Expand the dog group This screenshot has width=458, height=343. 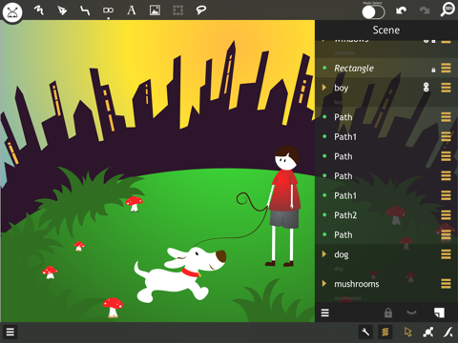(324, 254)
